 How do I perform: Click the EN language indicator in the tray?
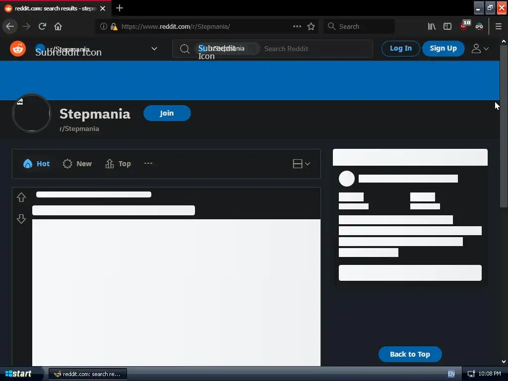[x=451, y=374]
